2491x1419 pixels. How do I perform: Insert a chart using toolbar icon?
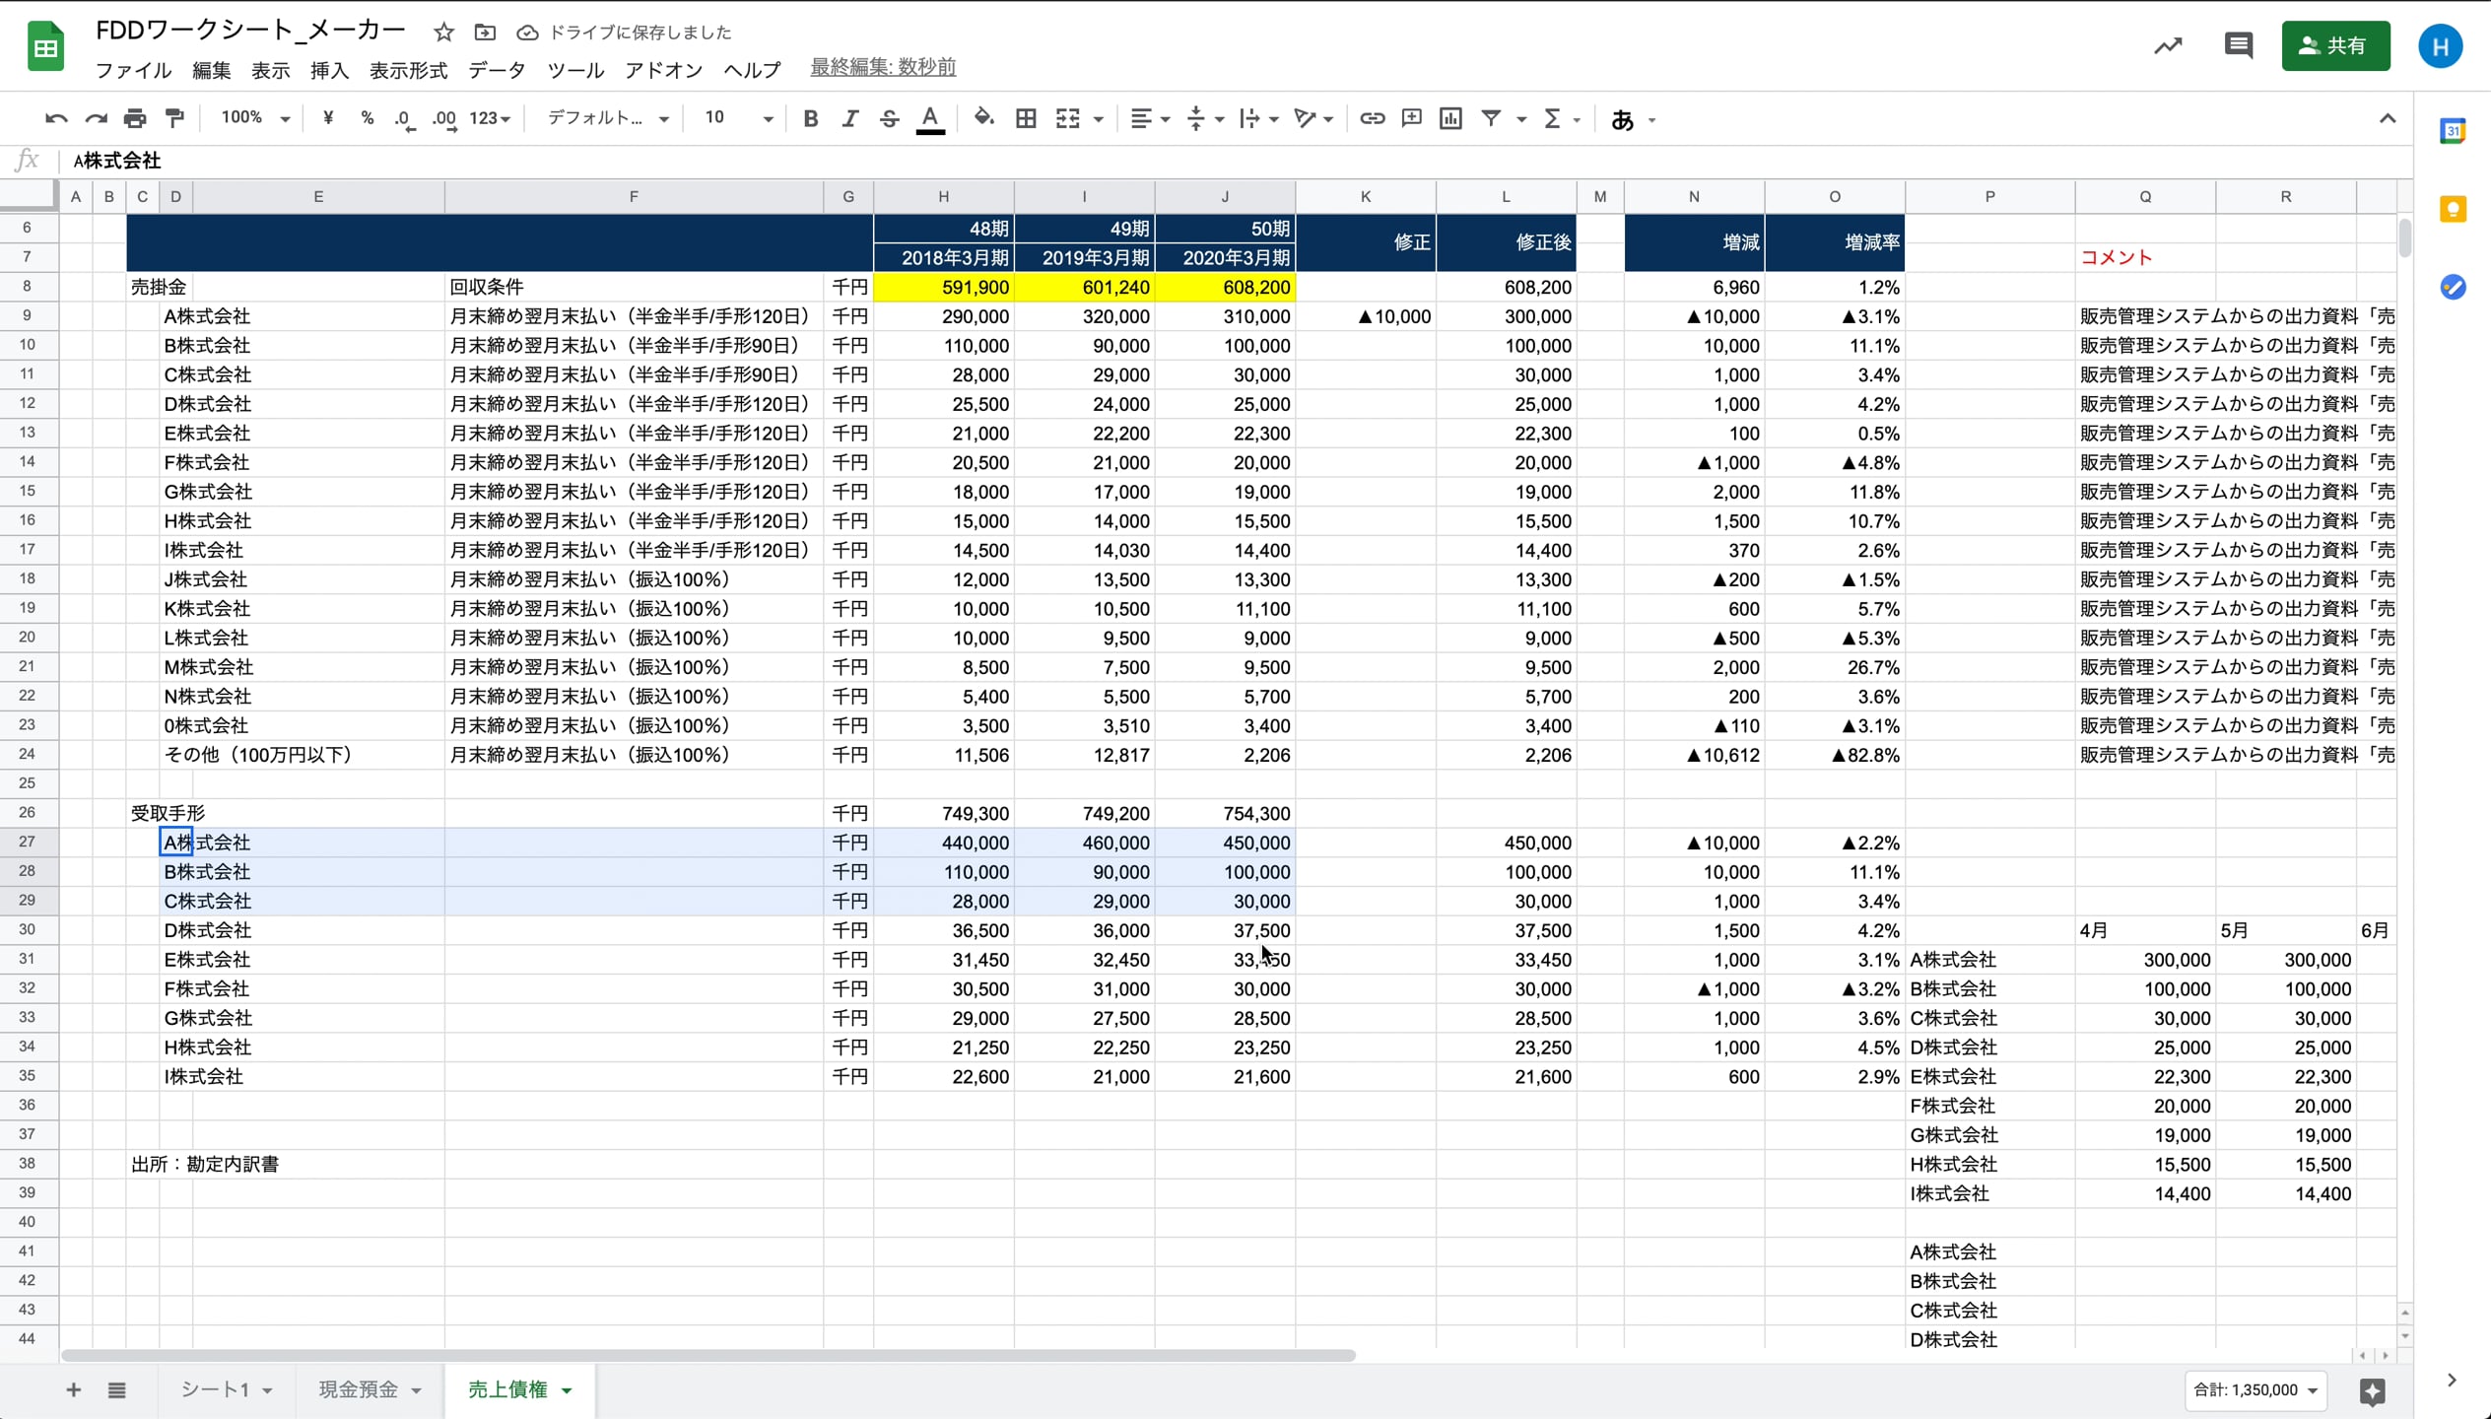[x=1450, y=118]
